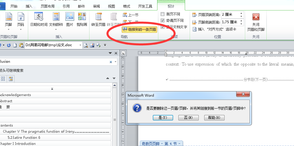Open the 引用 (References) tab
The image size is (294, 146).
66,6
